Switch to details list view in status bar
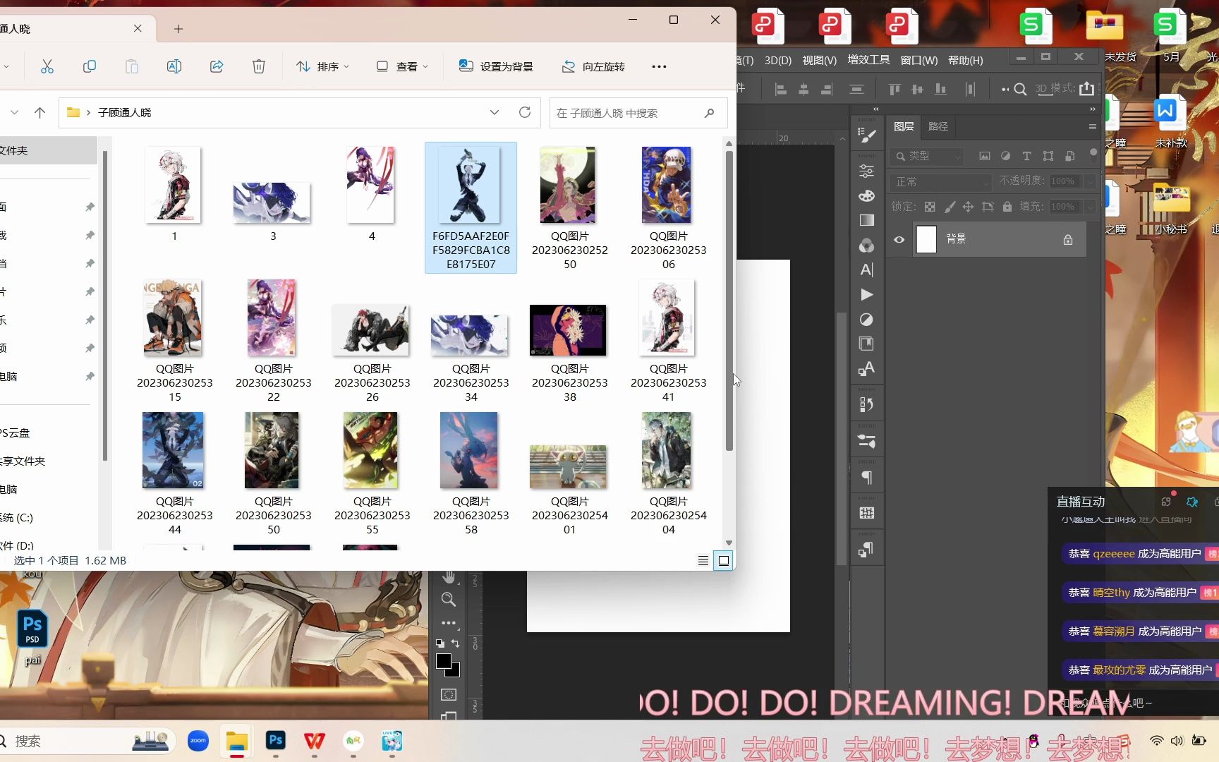The height and width of the screenshot is (762, 1219). click(703, 560)
